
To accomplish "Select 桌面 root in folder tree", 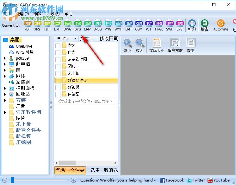I will click(x=15, y=40).
